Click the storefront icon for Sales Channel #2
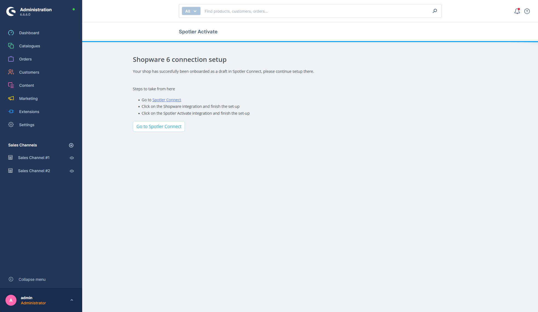Image resolution: width=538 pixels, height=312 pixels. tap(10, 171)
